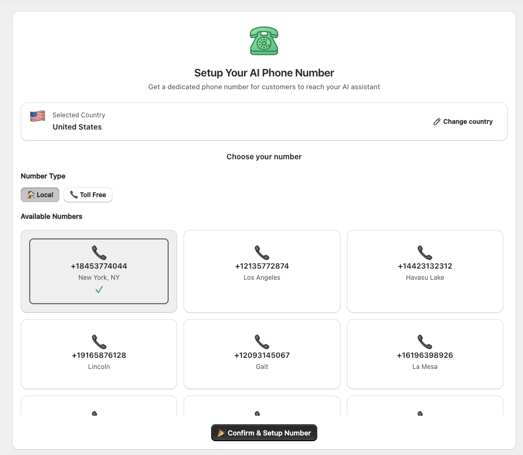Choose the Los Angeles number card
This screenshot has height=455, width=523.
coord(262,271)
